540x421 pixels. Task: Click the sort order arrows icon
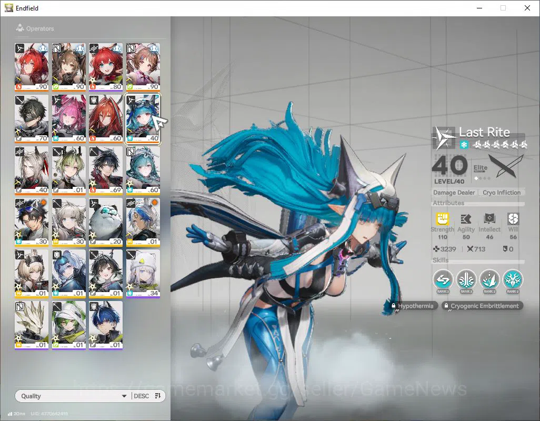point(158,396)
